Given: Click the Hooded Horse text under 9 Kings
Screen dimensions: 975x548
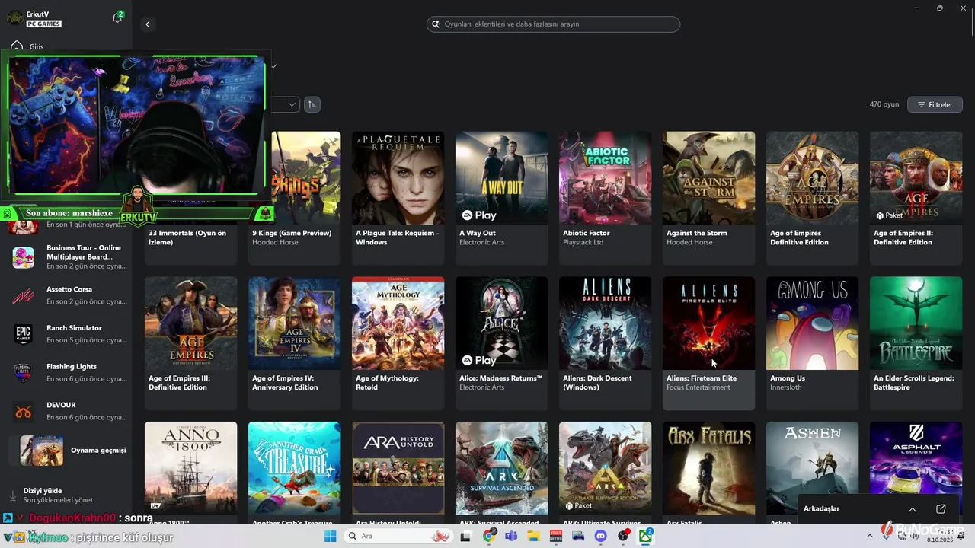Looking at the screenshot, I should pos(276,242).
